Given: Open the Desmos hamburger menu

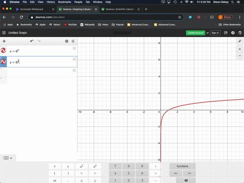Looking at the screenshot, I should pos(4,33).
